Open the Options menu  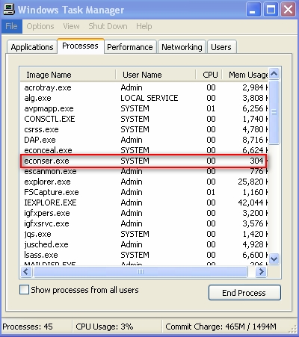pyautogui.click(x=40, y=26)
